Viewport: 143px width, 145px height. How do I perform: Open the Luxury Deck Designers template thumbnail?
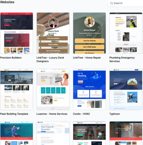pyautogui.click(x=53, y=33)
